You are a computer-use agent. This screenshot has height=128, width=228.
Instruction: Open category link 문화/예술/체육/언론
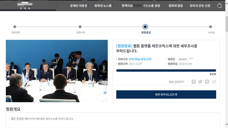(x=140, y=59)
